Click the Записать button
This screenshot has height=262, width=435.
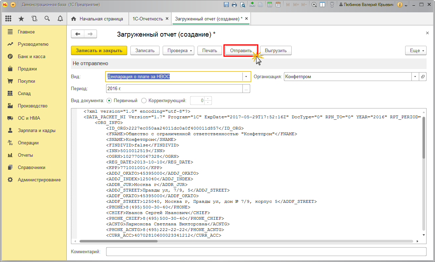(145, 51)
